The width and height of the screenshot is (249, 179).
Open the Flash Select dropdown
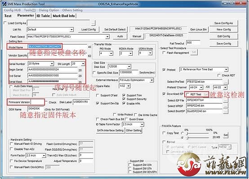click(x=107, y=37)
